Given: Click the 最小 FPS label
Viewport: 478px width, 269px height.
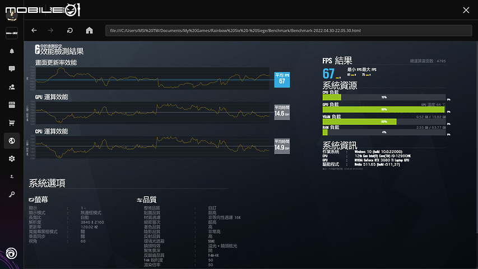Looking at the screenshot, I should [354, 70].
